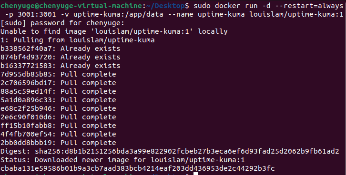Click the 'Status: Downloaded newer image' line

[122, 160]
